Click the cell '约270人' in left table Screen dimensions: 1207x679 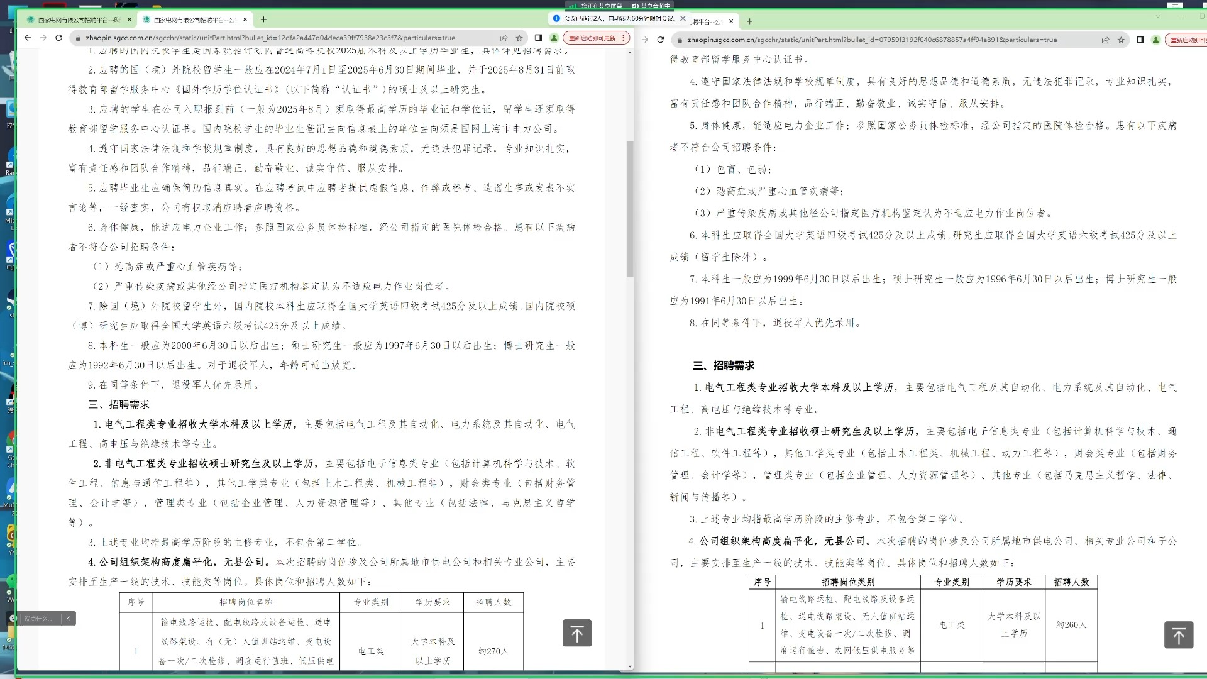[493, 651]
